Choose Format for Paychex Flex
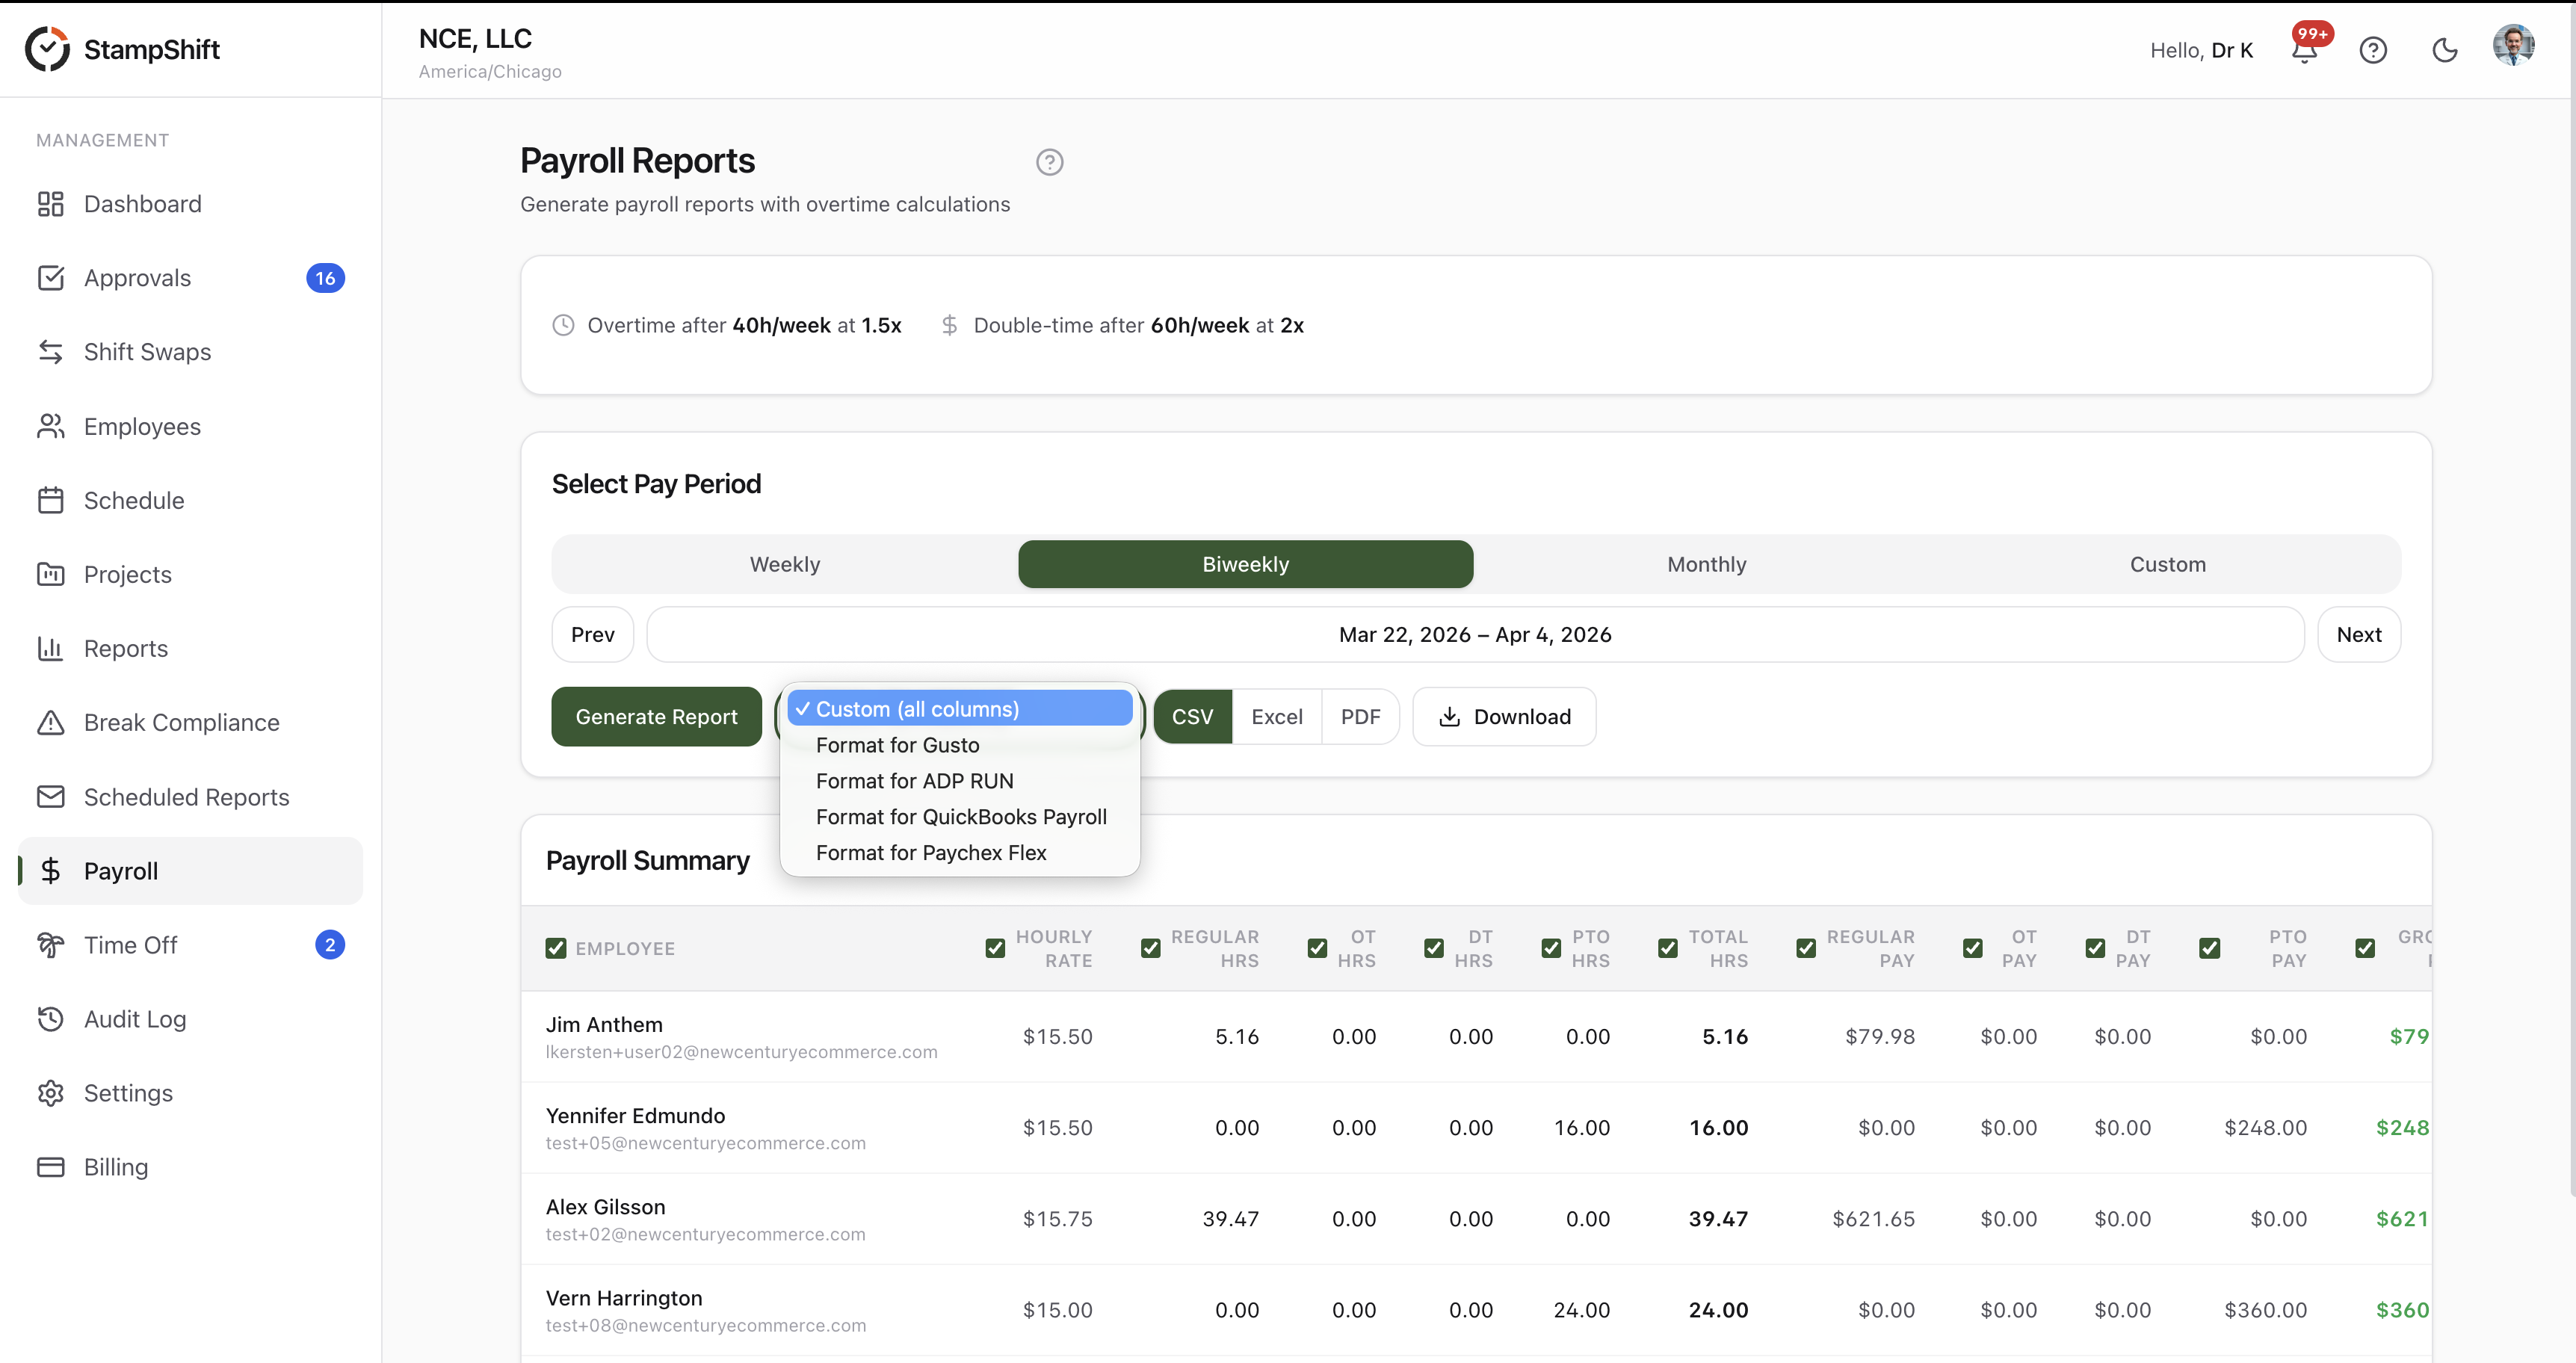 [x=960, y=853]
